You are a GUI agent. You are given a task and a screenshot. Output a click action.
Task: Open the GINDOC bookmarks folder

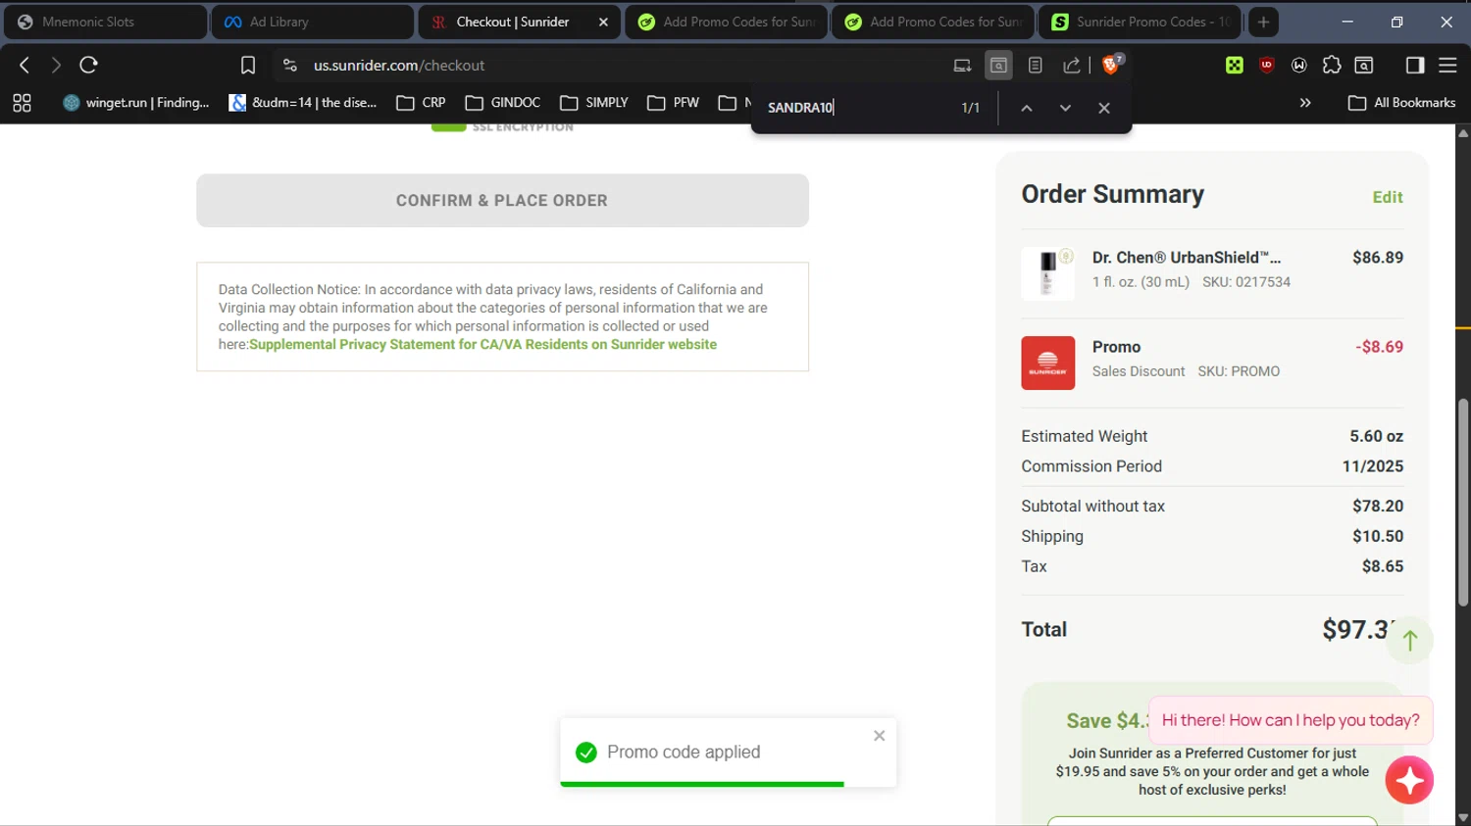(x=503, y=103)
